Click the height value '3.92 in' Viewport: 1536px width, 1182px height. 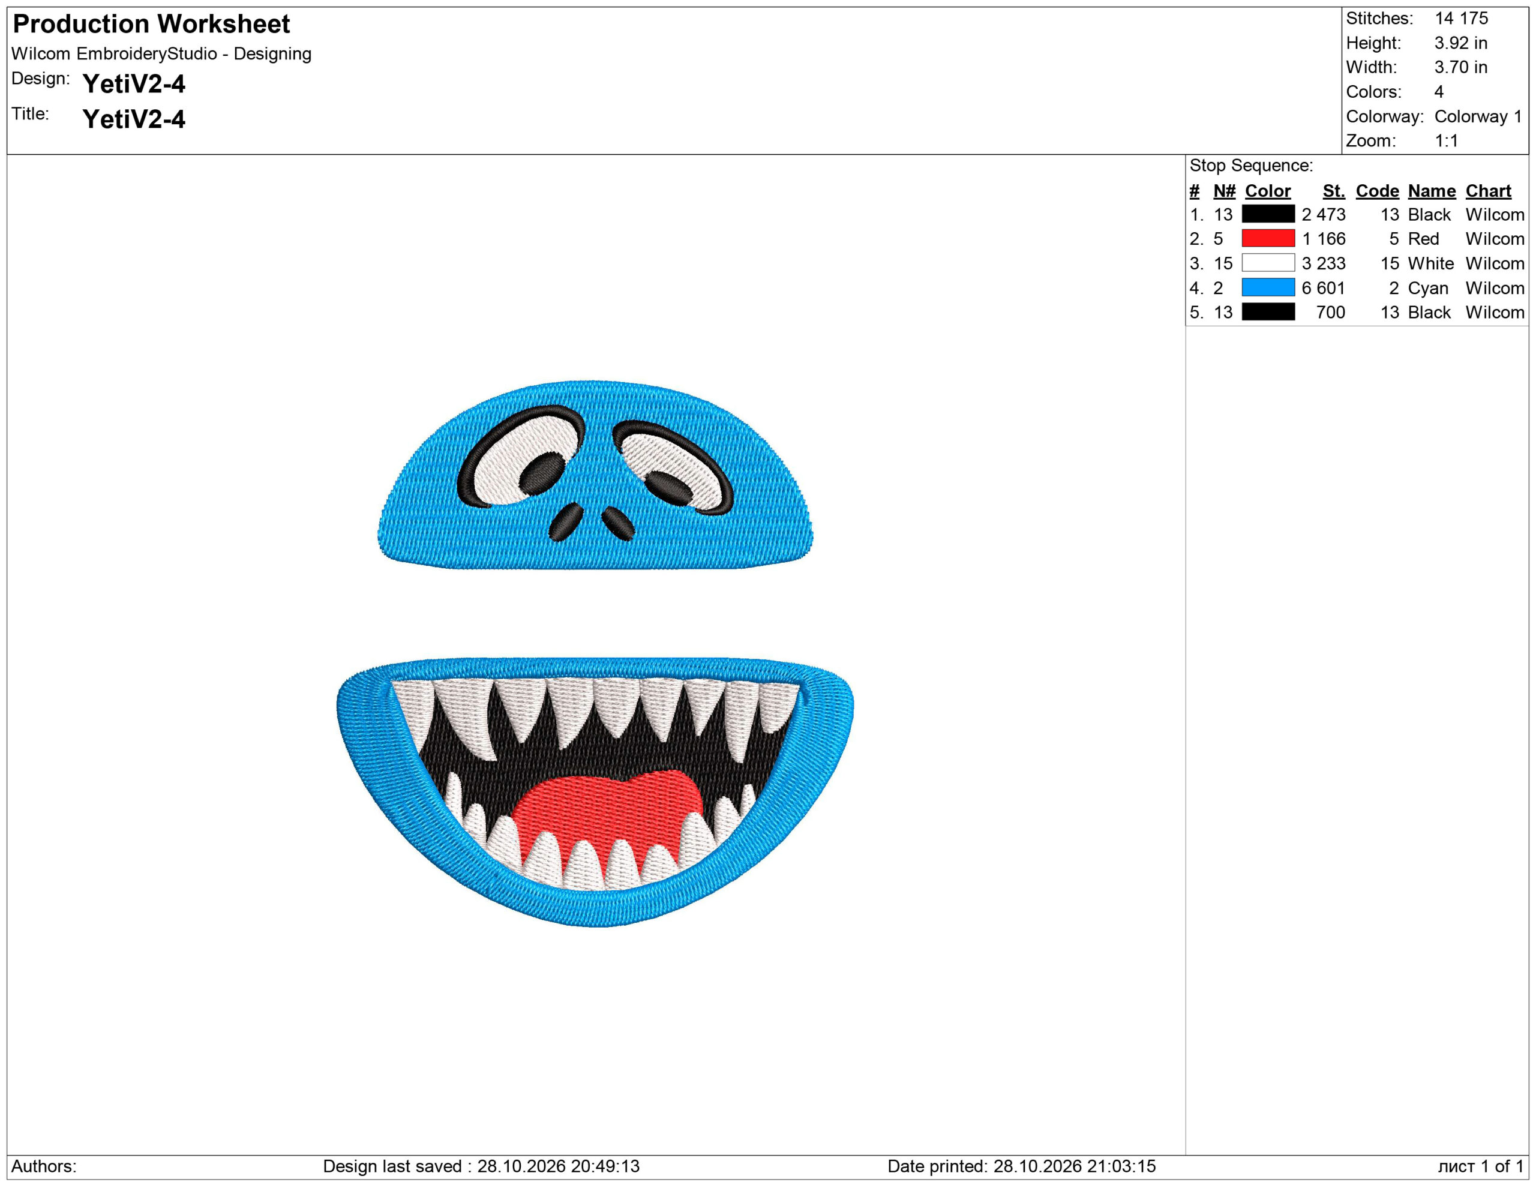pyautogui.click(x=1461, y=43)
